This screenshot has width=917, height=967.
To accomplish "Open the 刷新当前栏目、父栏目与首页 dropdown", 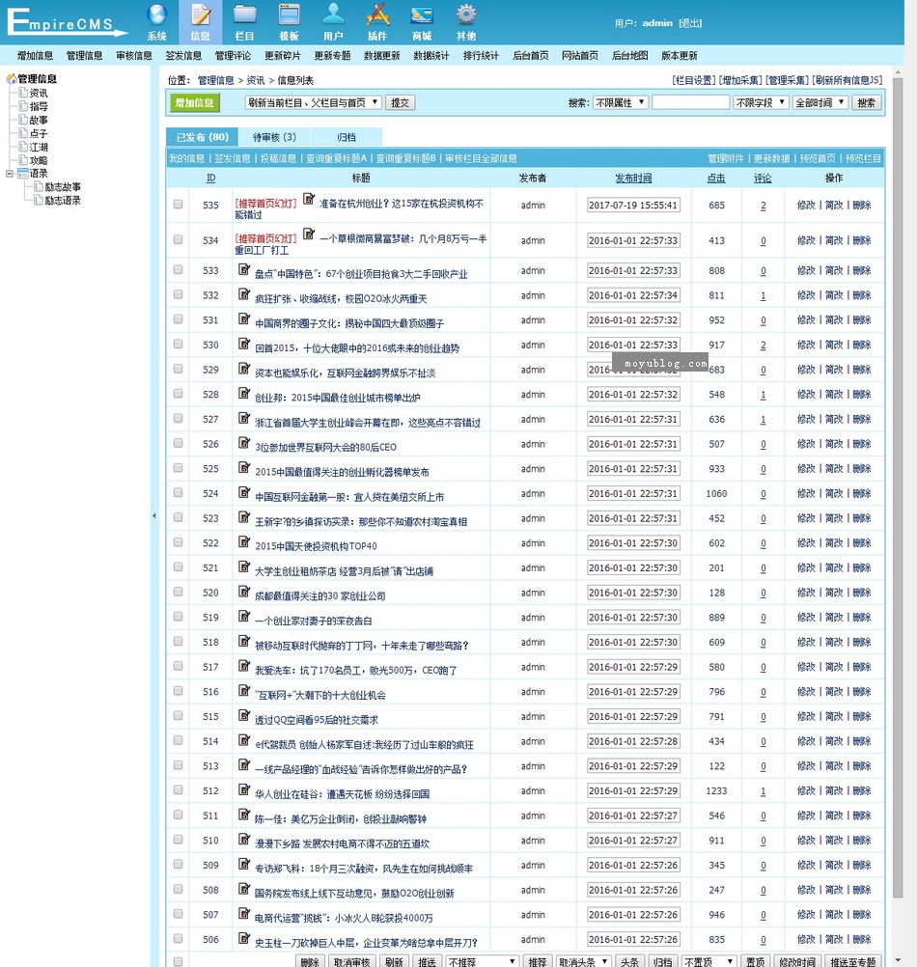I will (314, 102).
